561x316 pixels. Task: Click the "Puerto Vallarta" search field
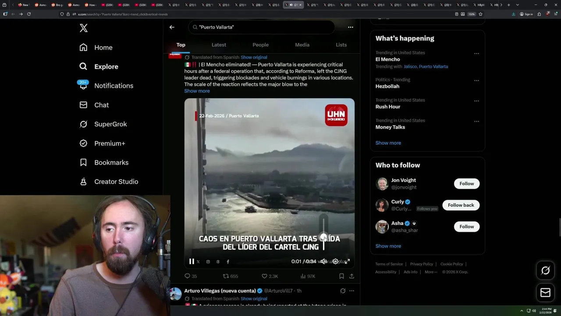pos(262,27)
